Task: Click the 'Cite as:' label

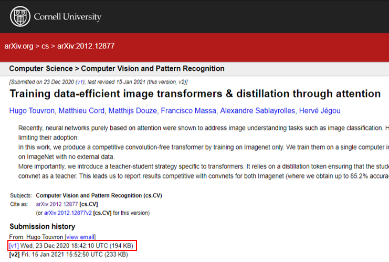Action: pyautogui.click(x=19, y=204)
